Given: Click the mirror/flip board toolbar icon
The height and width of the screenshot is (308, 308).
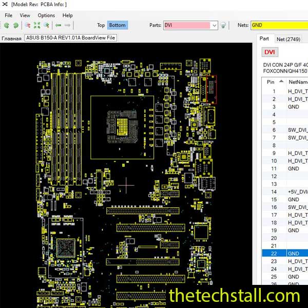Looking at the screenshot, I should point(28,25).
